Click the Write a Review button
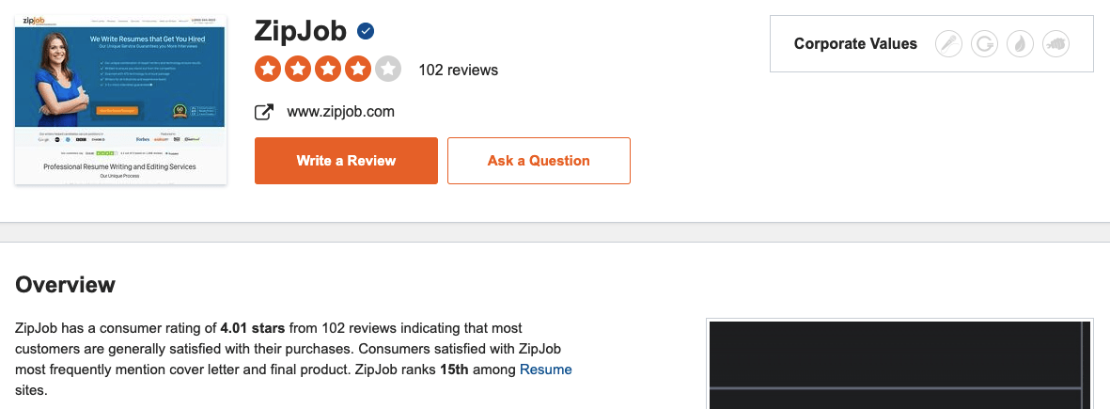This screenshot has height=409, width=1110. (x=346, y=161)
